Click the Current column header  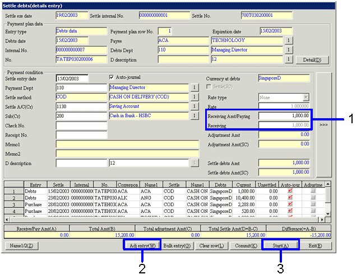[x=244, y=185]
